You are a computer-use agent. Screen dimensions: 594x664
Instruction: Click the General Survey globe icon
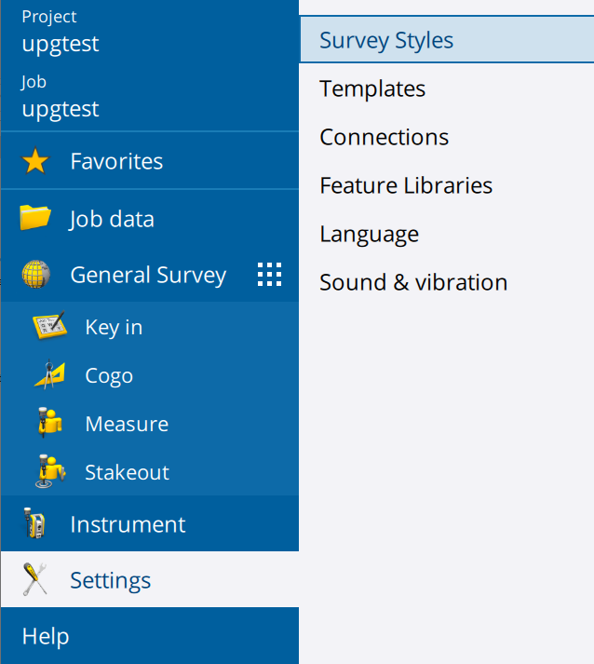point(36,275)
